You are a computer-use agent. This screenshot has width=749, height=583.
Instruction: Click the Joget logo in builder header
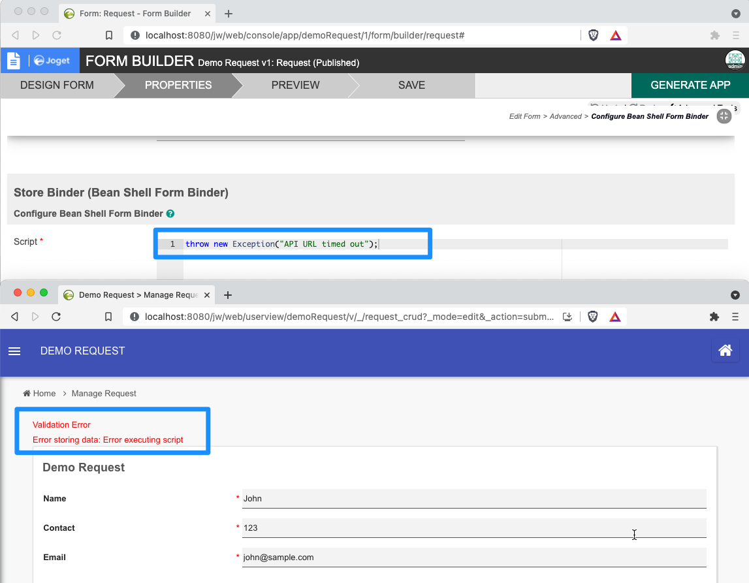(52, 61)
